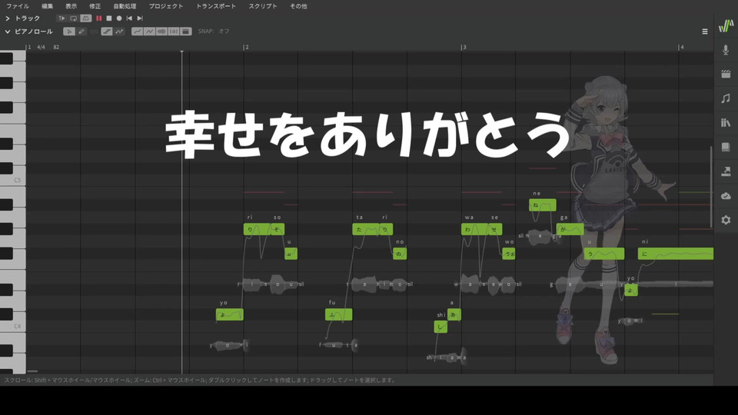Screen dimensions: 738x415
Task: Select the し (shi) note
Action: pyautogui.click(x=440, y=327)
